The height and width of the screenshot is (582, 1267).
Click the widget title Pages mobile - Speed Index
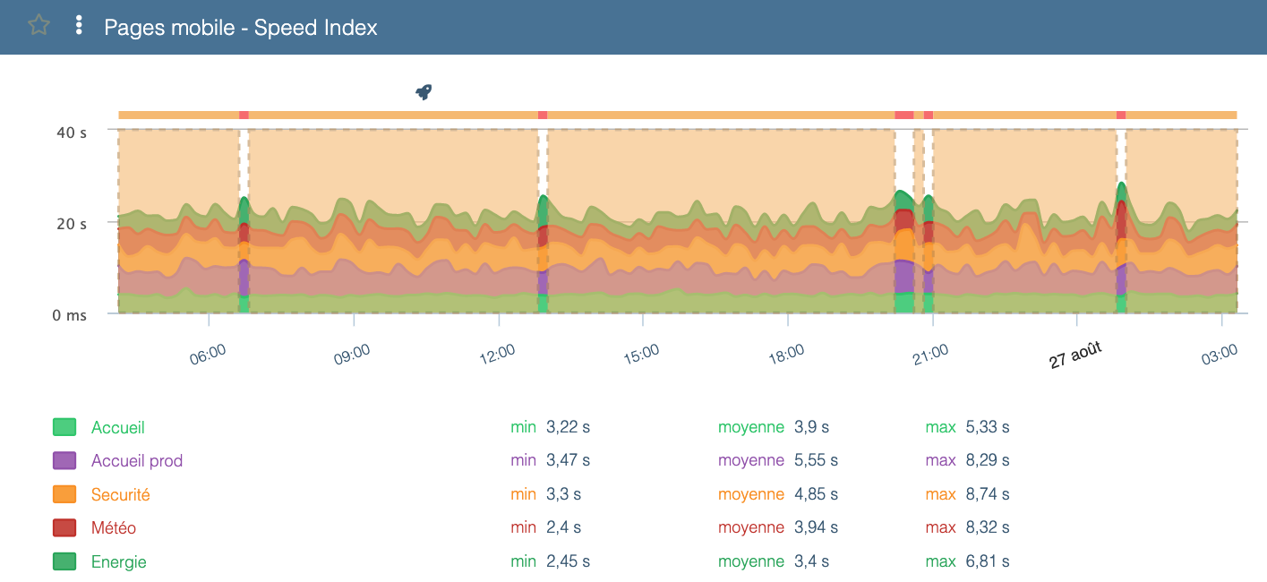241,27
